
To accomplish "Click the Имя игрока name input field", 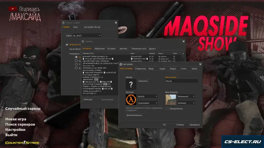I will [x=181, y=81].
